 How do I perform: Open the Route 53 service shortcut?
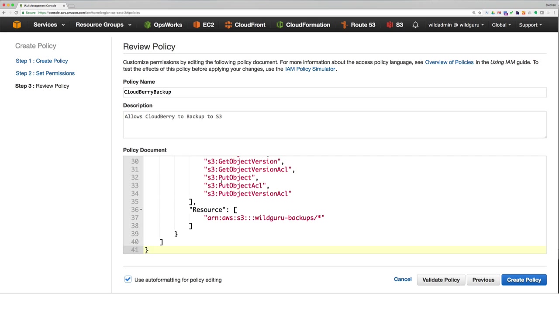click(x=358, y=25)
